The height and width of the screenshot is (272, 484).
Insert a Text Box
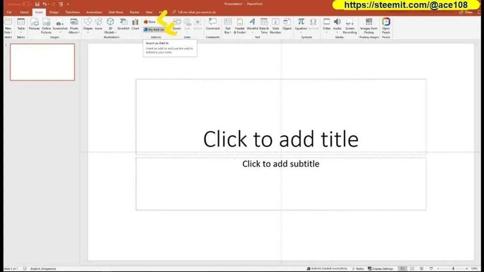tap(228, 26)
